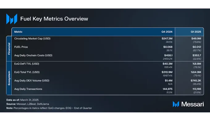
Task: Click the '15.9%' transactions change
Action: pyautogui.click(x=170, y=93)
